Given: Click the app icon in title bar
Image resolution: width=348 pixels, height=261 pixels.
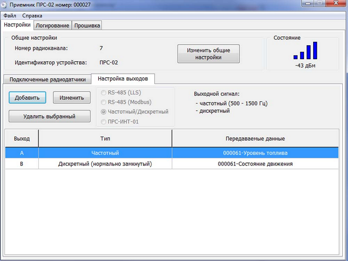Looking at the screenshot, I should click(4, 5).
